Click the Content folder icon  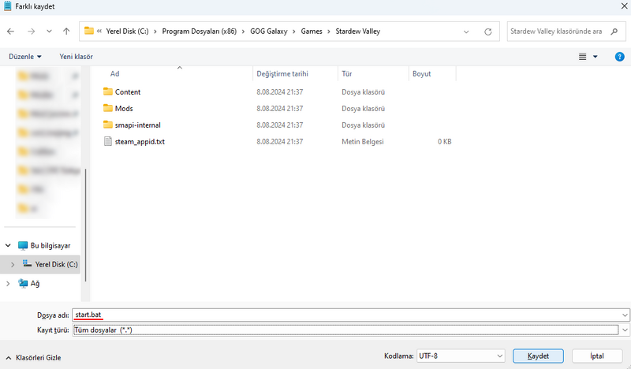107,91
